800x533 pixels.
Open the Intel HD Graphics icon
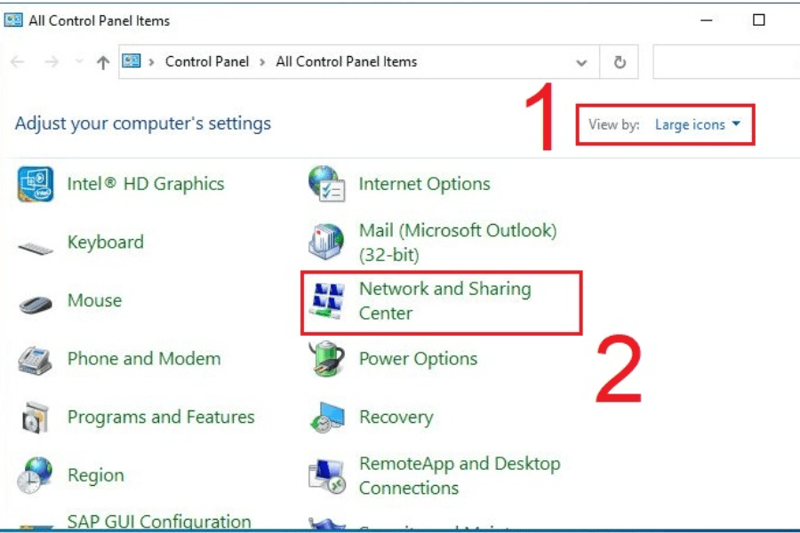[x=36, y=185]
